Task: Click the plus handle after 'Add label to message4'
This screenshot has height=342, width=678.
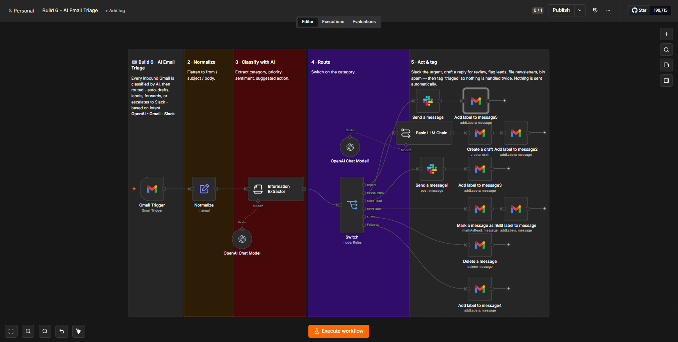Action: [509, 289]
